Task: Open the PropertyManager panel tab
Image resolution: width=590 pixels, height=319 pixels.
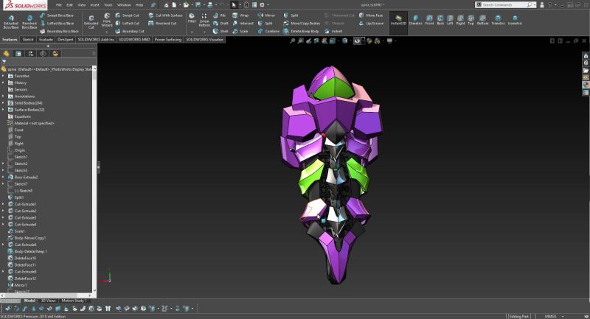Action: (18, 54)
